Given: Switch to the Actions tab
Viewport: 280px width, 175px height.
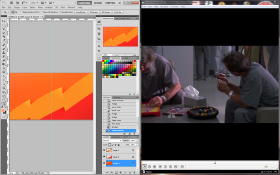Looking at the screenshot, I should (x=116, y=98).
